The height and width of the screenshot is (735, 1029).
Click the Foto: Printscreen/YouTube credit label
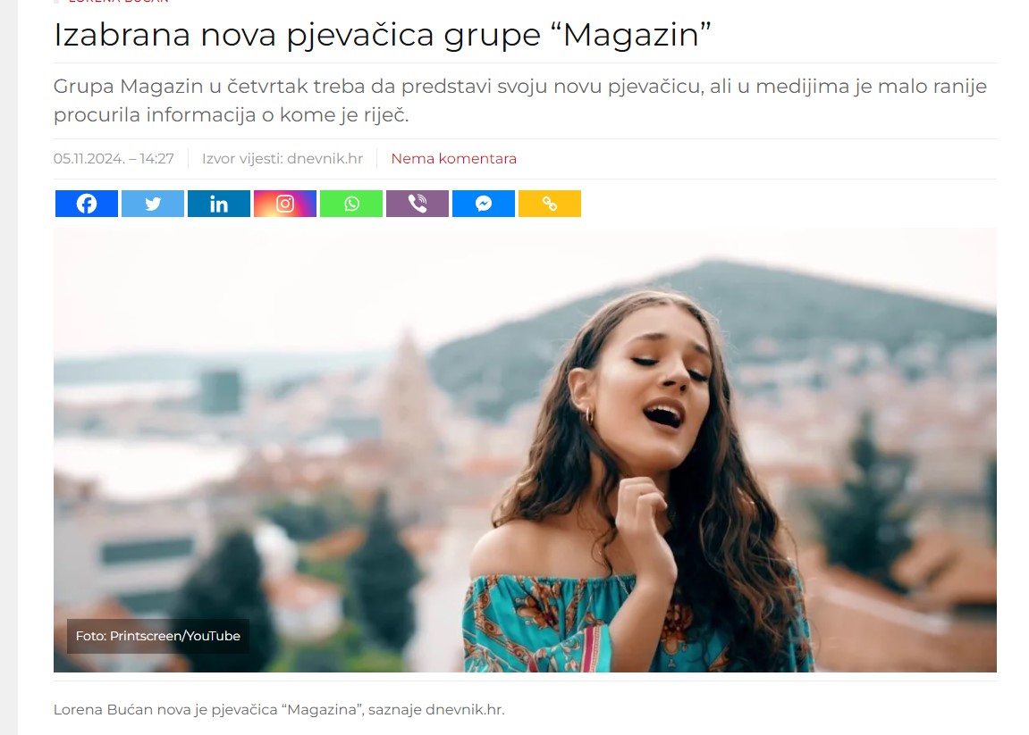(x=157, y=636)
